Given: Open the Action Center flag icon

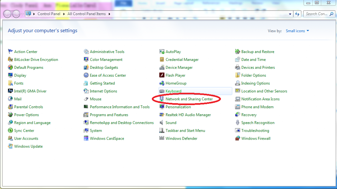Looking at the screenshot, I should click(10, 52).
